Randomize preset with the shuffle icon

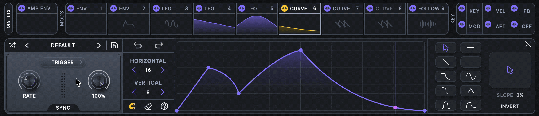pyautogui.click(x=12, y=45)
